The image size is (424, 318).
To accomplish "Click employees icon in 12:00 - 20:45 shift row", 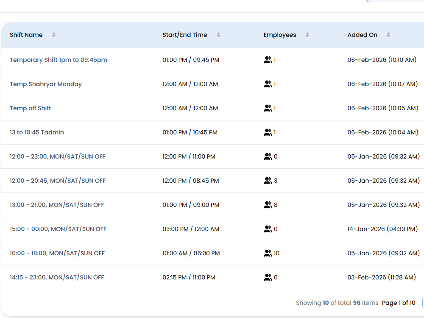I will tap(268, 181).
